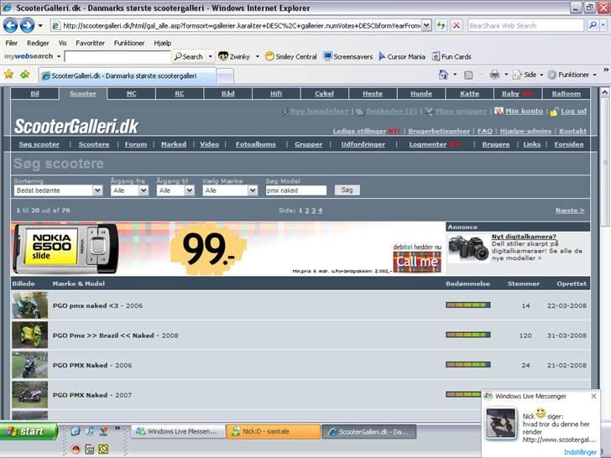Image resolution: width=611 pixels, height=458 pixels.
Task: Click the Refresh page icon
Action: [441, 25]
